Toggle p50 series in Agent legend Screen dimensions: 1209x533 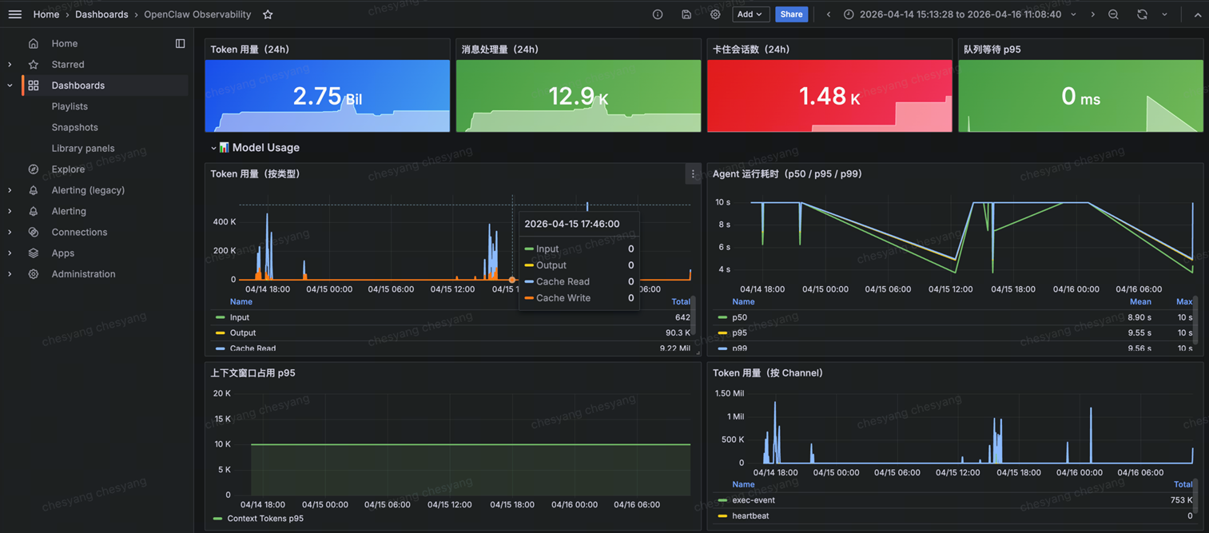click(740, 317)
